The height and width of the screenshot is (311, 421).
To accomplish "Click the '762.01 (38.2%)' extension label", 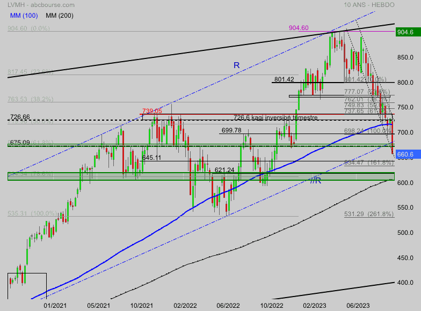I will click(367, 99).
